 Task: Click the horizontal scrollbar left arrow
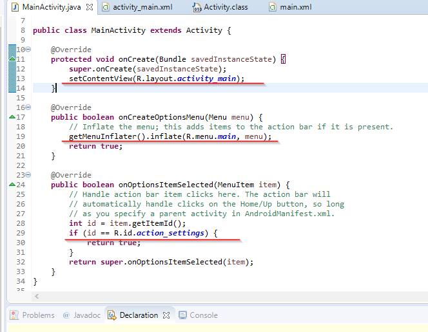[37, 296]
